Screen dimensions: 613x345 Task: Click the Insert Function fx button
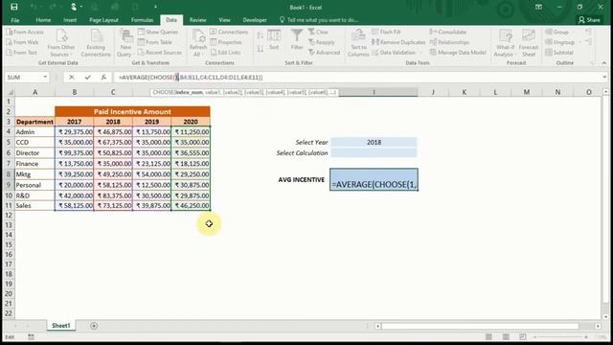pos(103,78)
